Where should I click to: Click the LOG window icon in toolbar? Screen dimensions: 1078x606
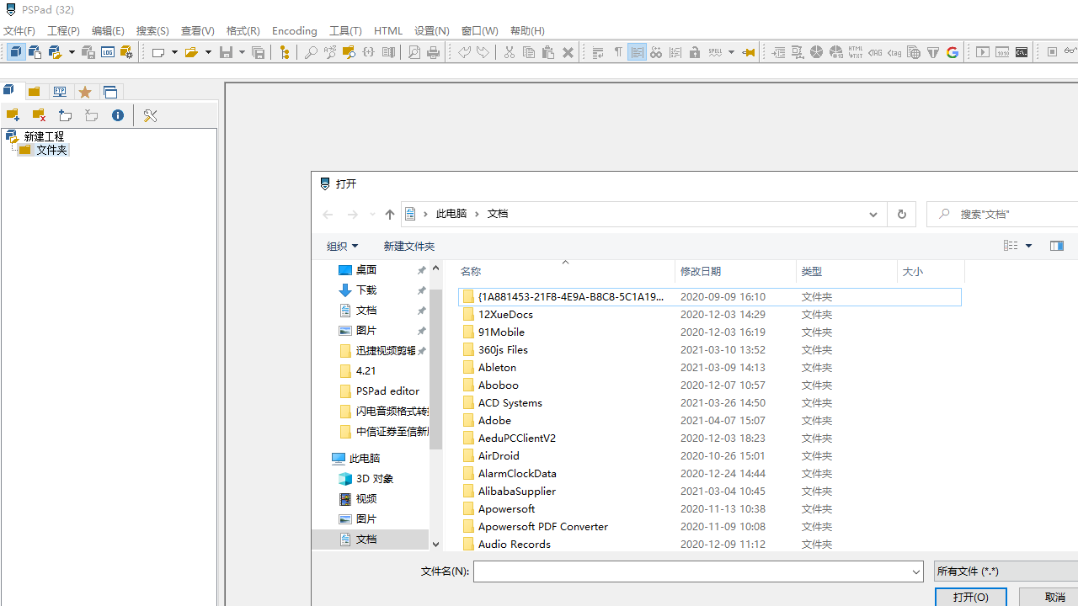pos(108,52)
